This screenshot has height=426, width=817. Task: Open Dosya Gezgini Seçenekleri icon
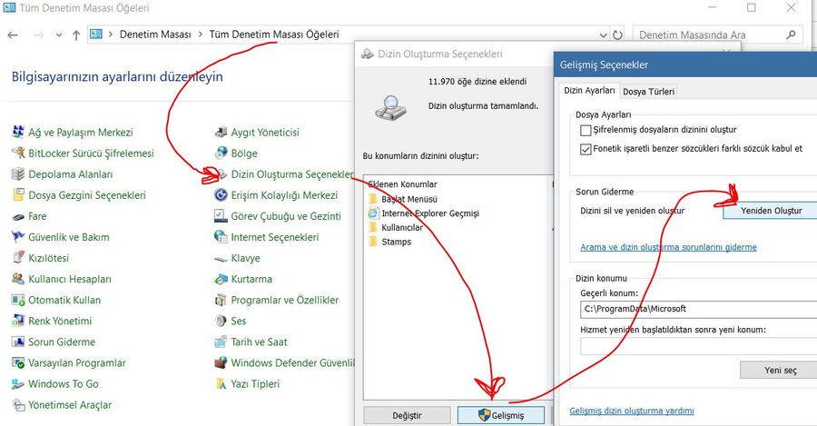[18, 195]
